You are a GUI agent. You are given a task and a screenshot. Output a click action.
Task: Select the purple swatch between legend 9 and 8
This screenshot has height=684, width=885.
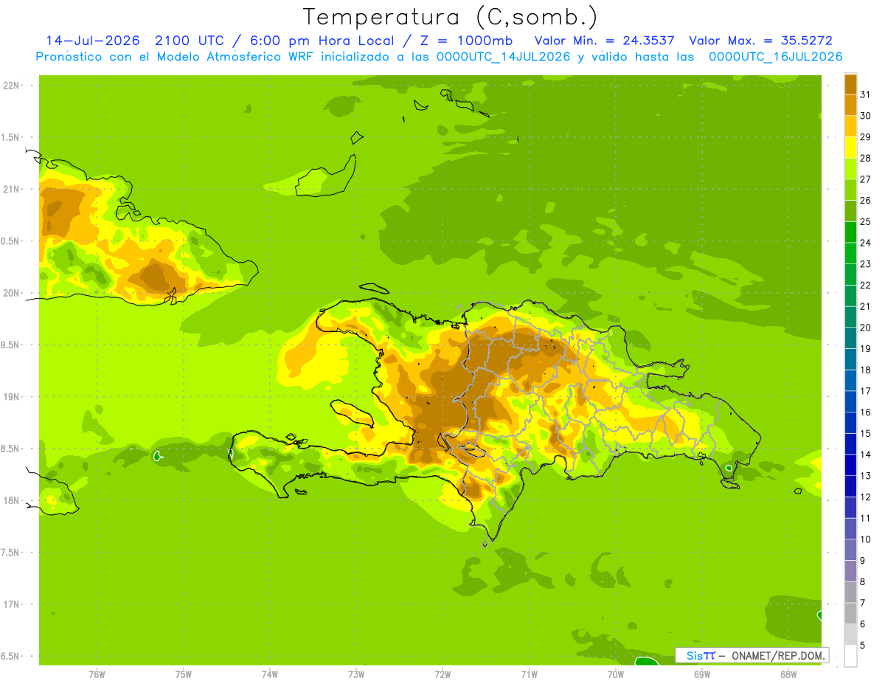pyautogui.click(x=850, y=571)
